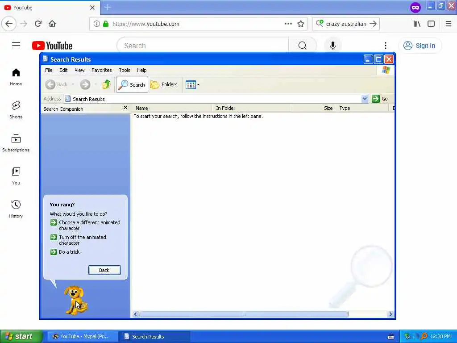Viewport: 457px width, 343px height.
Task: Toggle Folders pane in Explorer toolbar
Action: click(164, 84)
